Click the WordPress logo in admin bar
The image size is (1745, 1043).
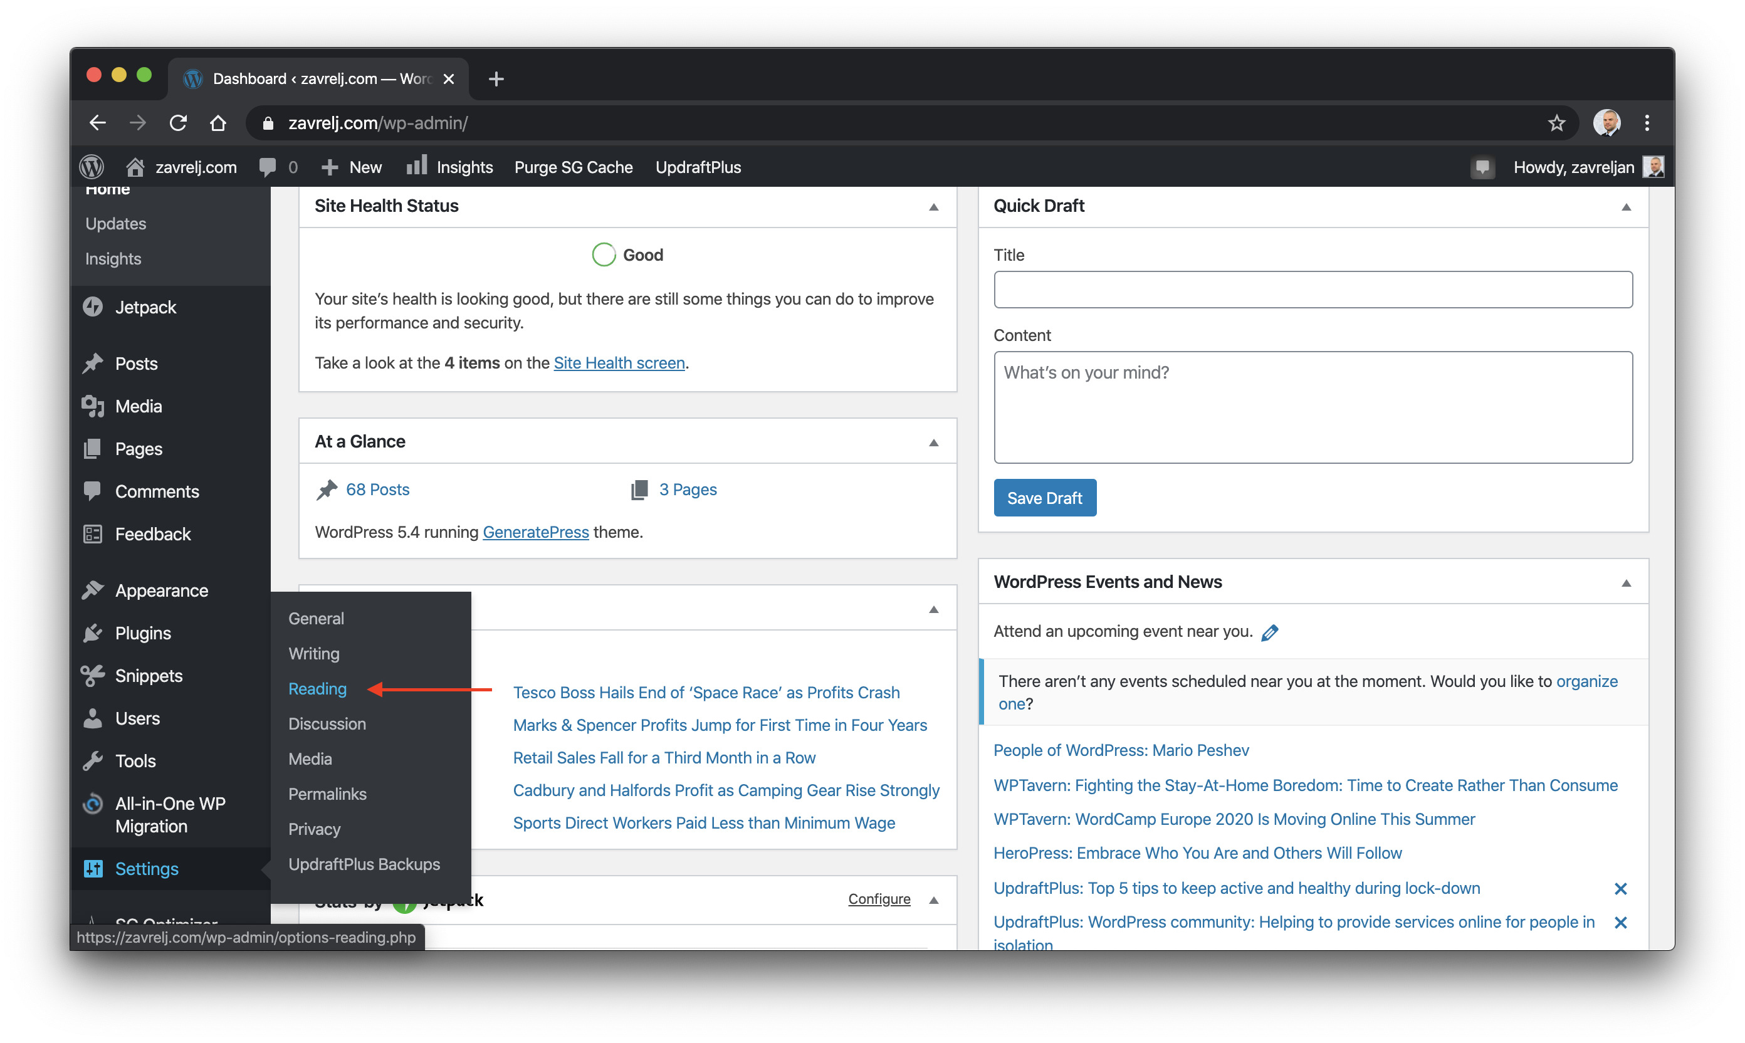92,167
